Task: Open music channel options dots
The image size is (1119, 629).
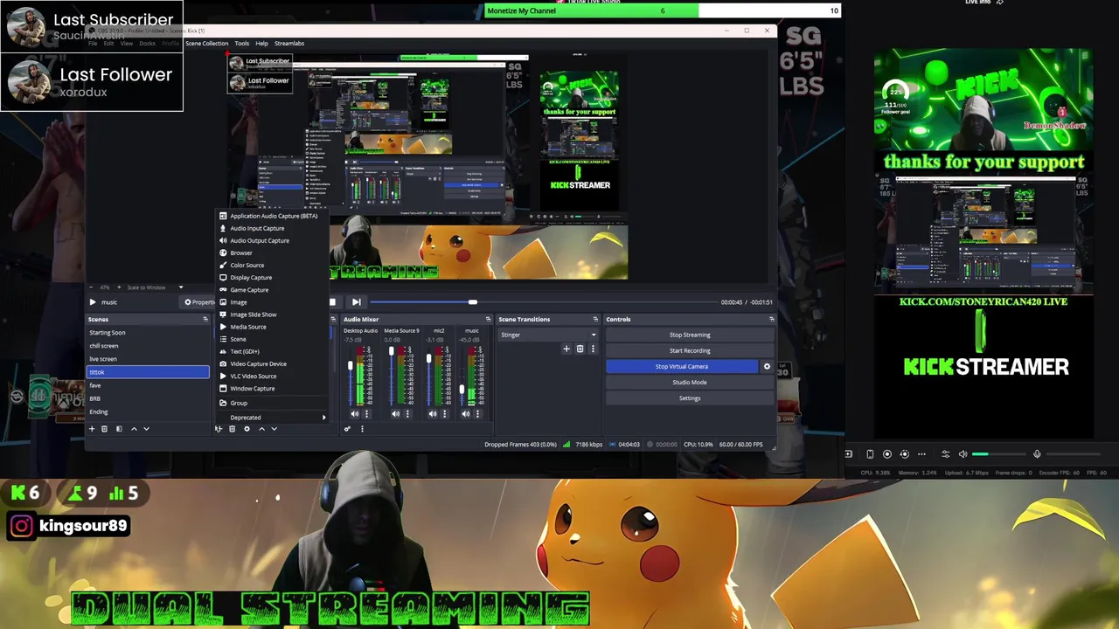Action: point(477,414)
